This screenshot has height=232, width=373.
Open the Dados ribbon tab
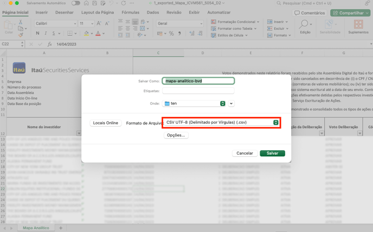153,12
